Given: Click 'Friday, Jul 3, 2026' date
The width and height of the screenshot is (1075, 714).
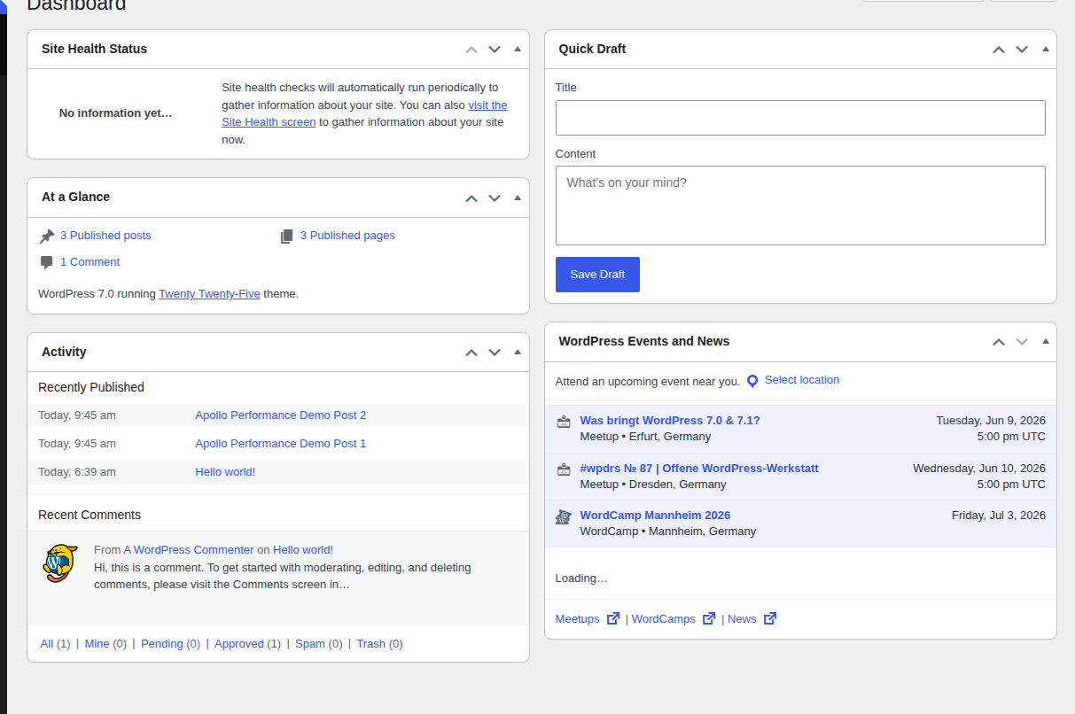Looking at the screenshot, I should [x=999, y=516].
